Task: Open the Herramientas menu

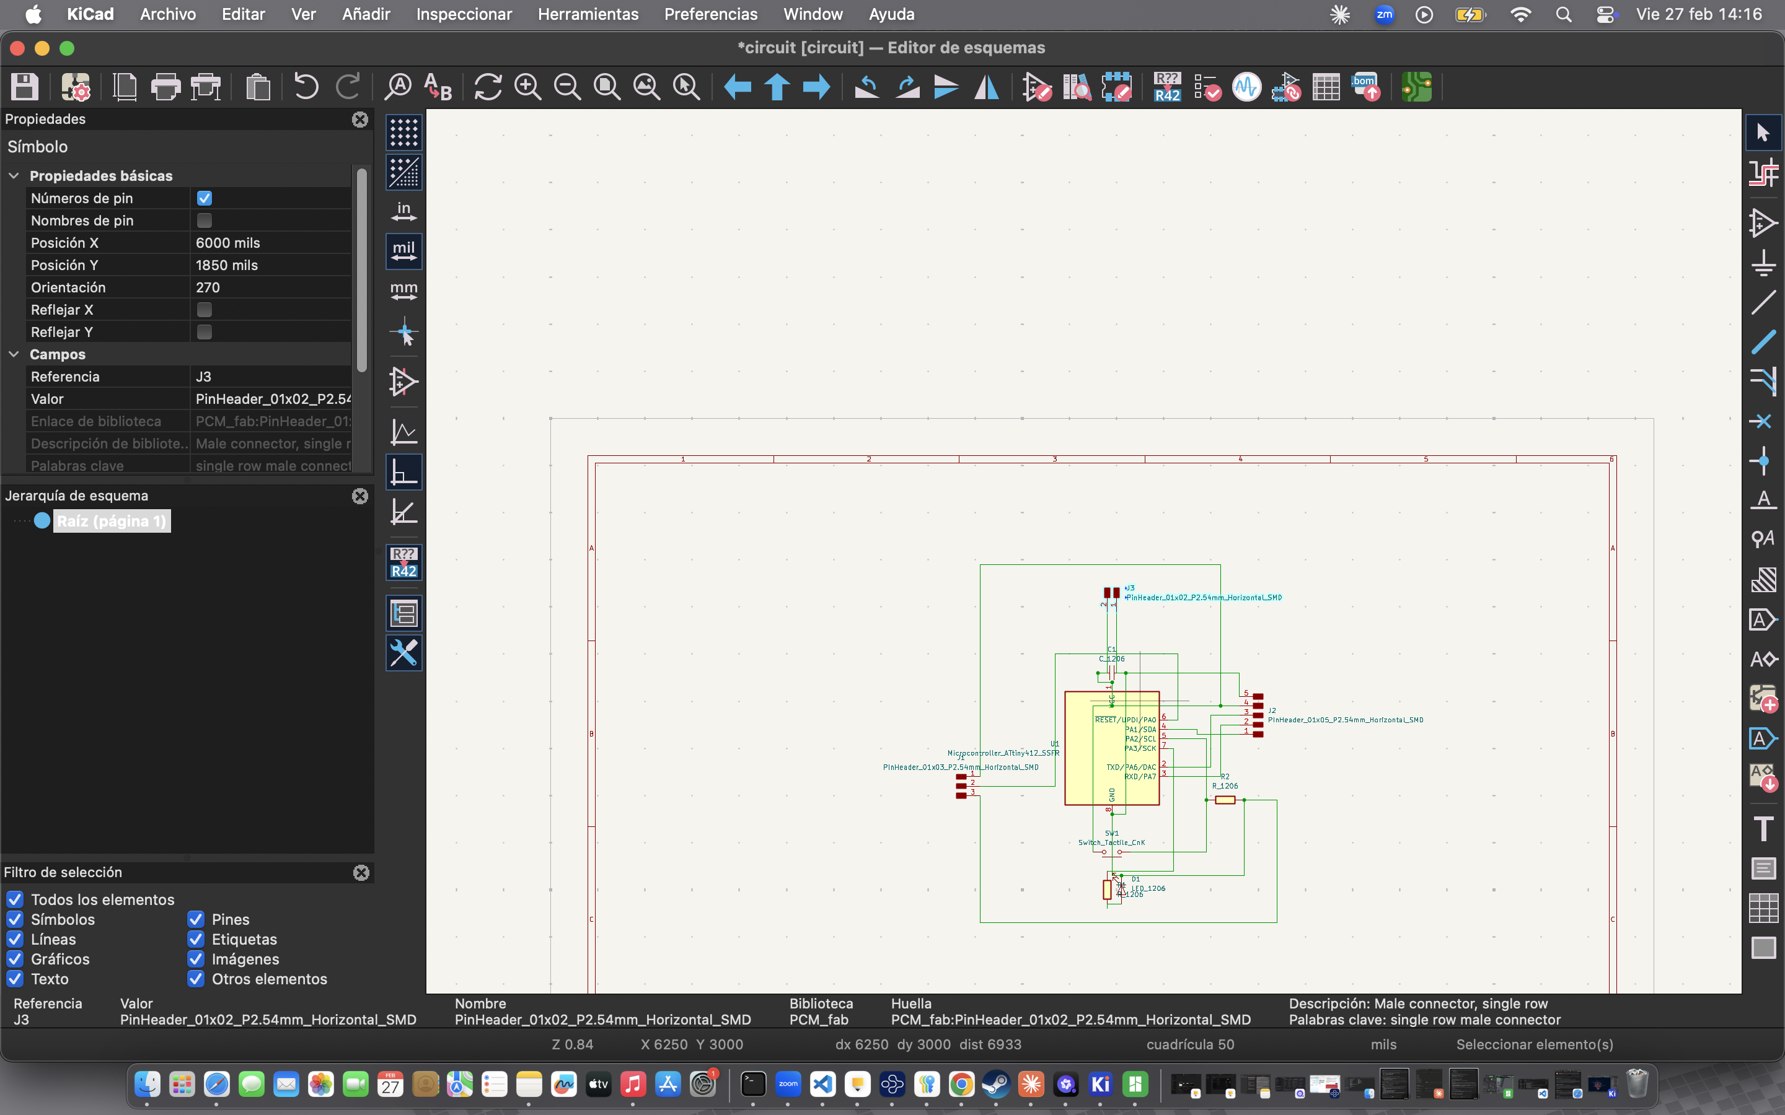Action: [x=588, y=14]
